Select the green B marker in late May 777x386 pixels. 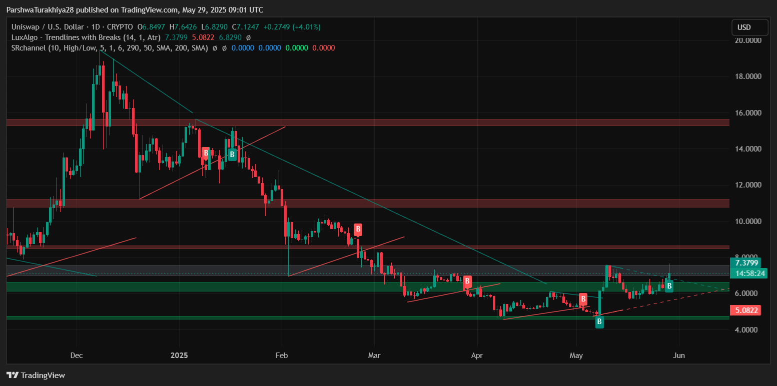coord(669,286)
